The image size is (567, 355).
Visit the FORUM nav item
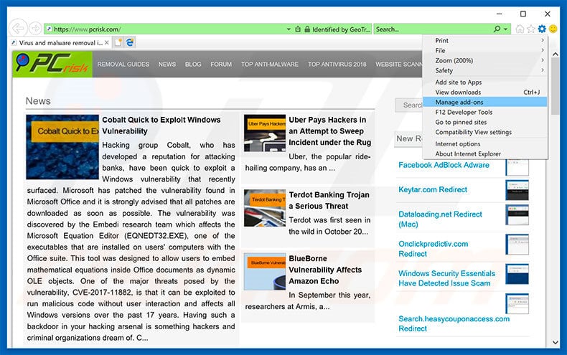tap(221, 64)
